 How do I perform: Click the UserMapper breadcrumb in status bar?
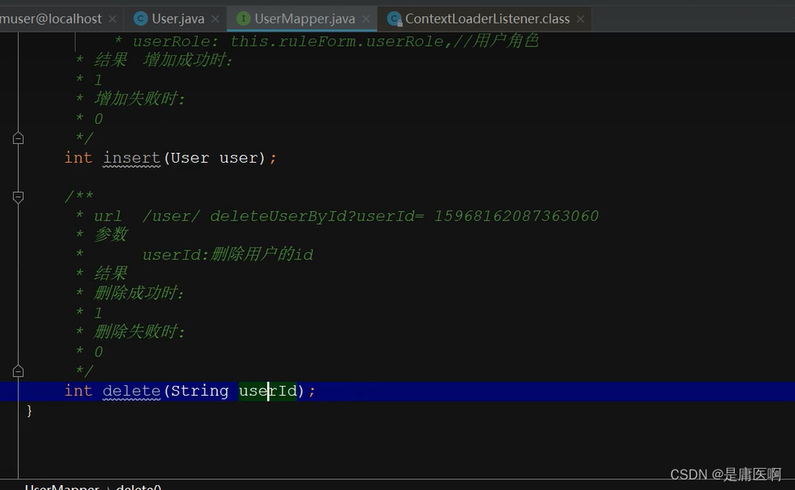(62, 487)
